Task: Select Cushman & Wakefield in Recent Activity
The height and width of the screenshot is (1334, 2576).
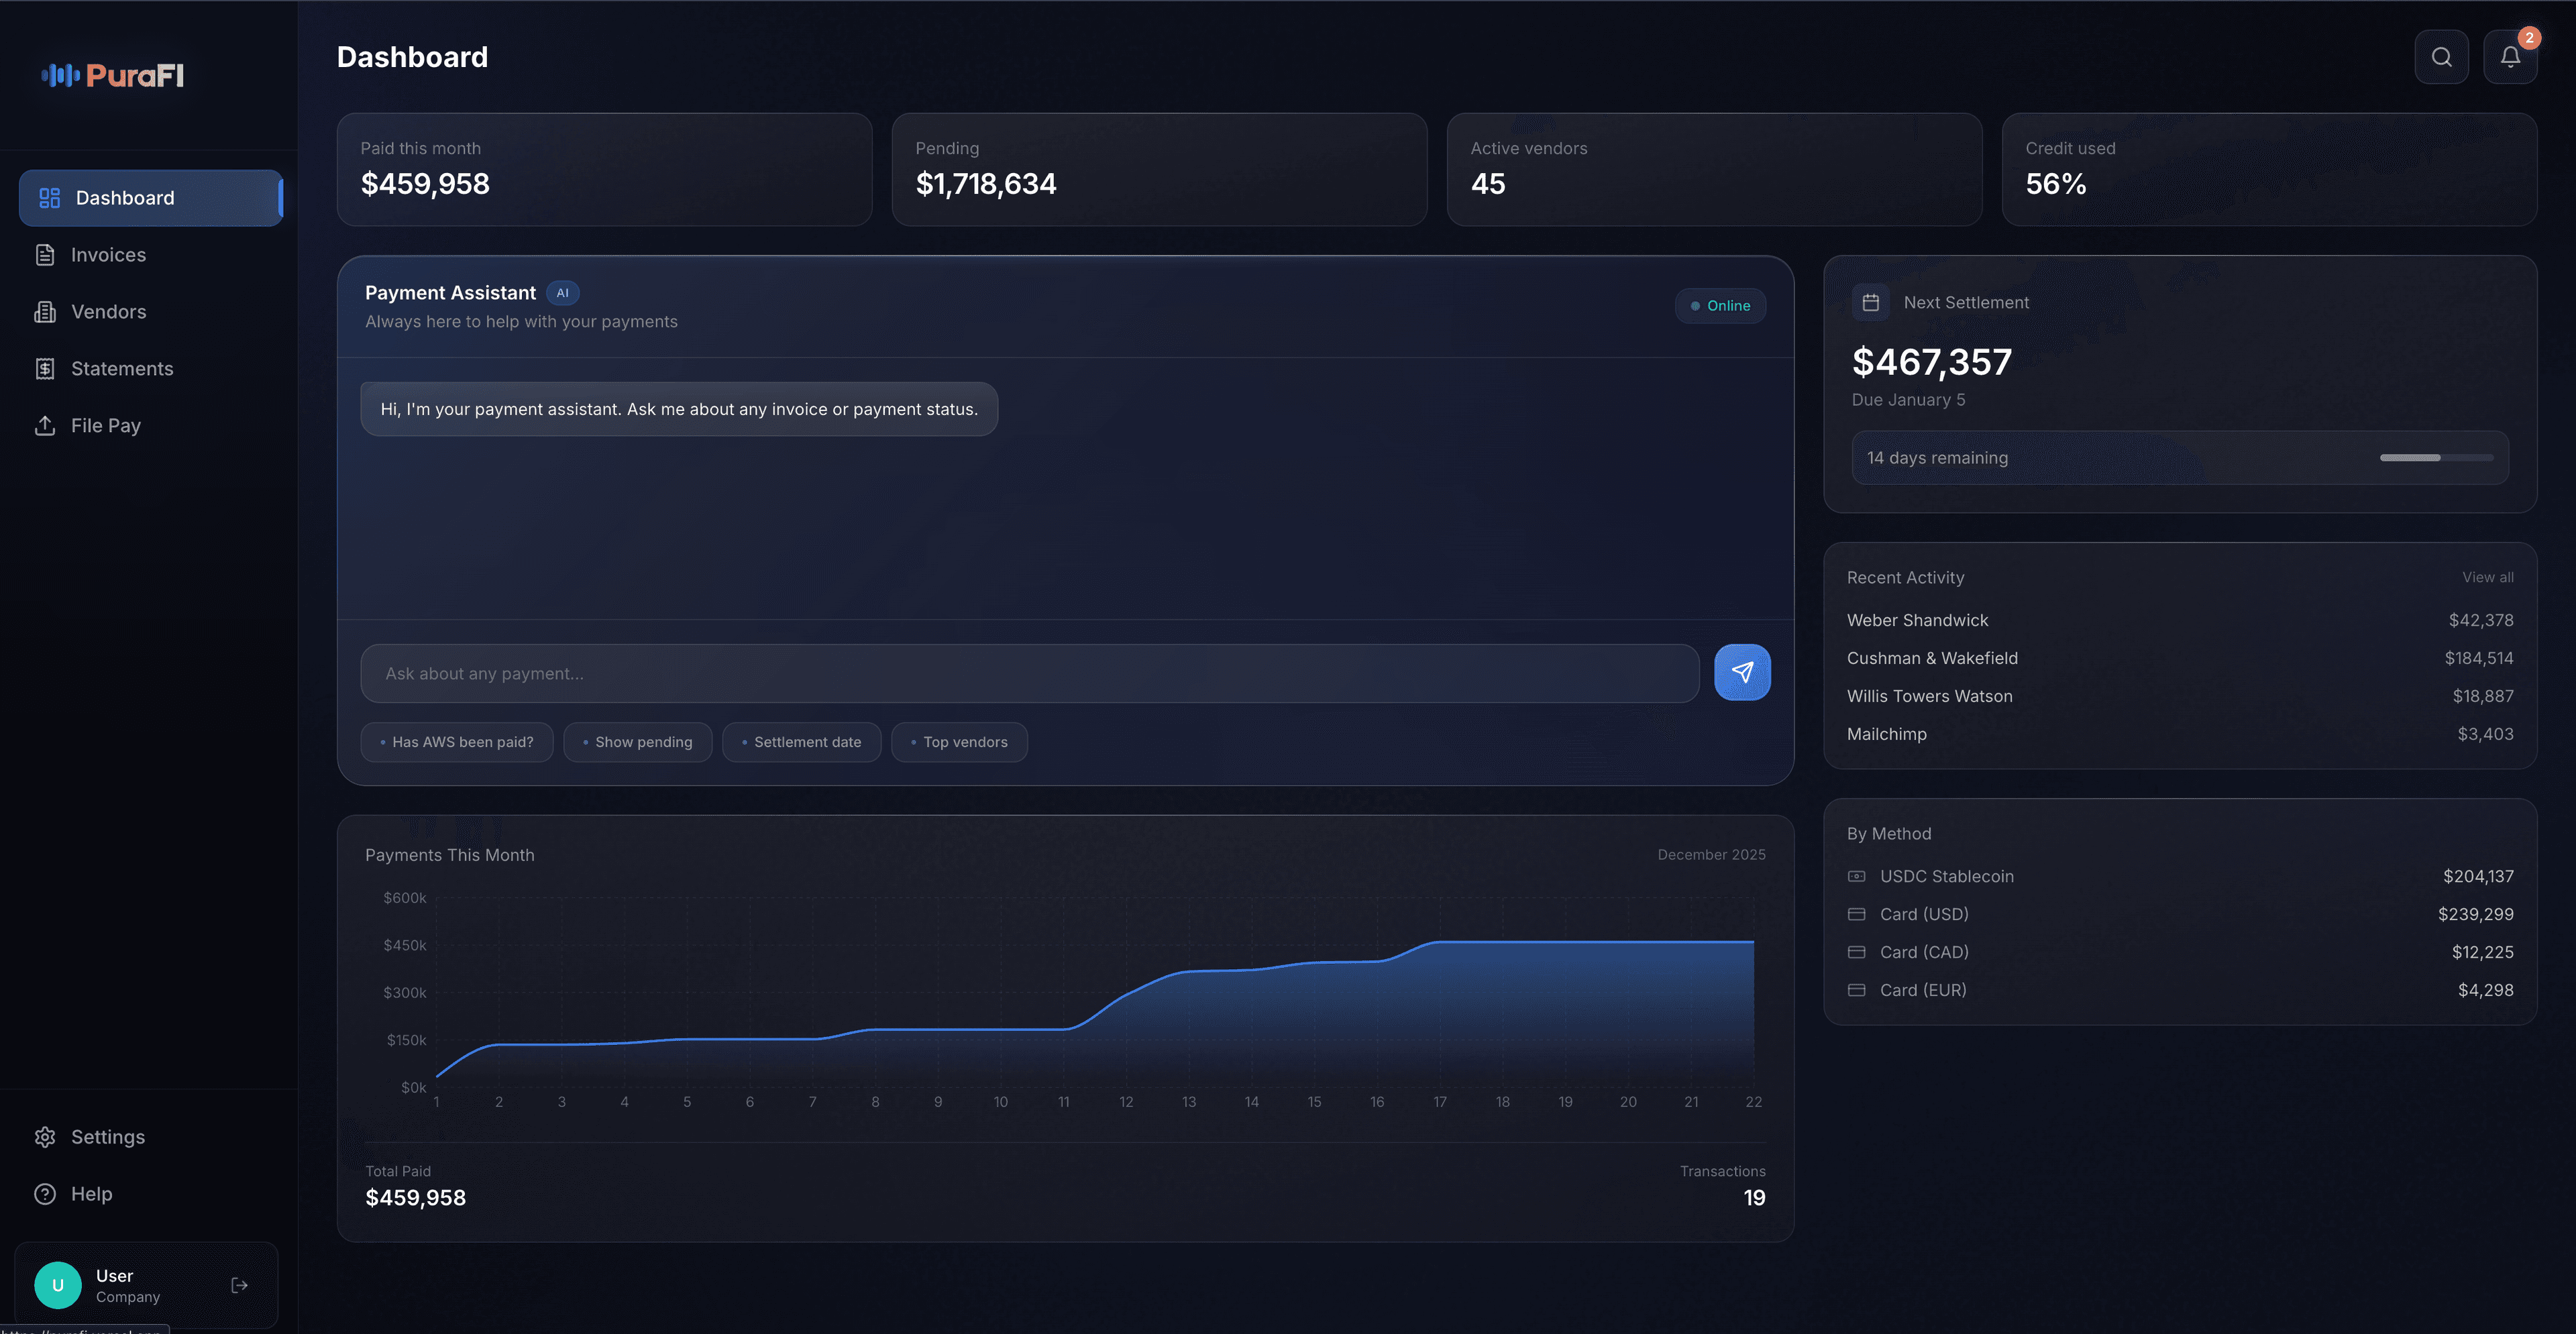Action: pos(1932,658)
